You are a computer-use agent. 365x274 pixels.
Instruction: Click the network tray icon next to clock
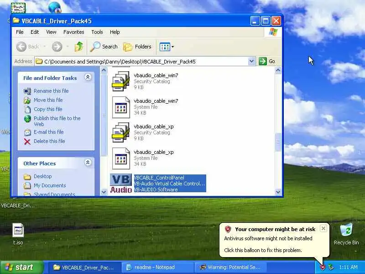[x=331, y=267]
